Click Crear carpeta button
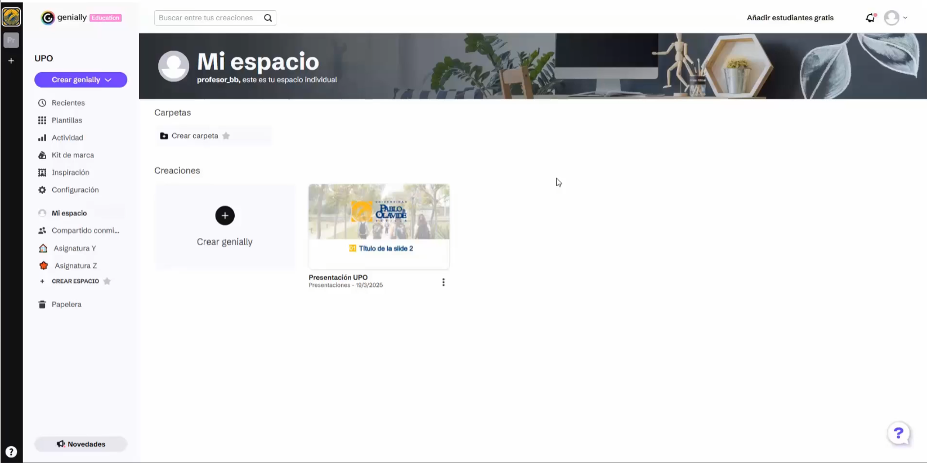The image size is (927, 463). (194, 136)
